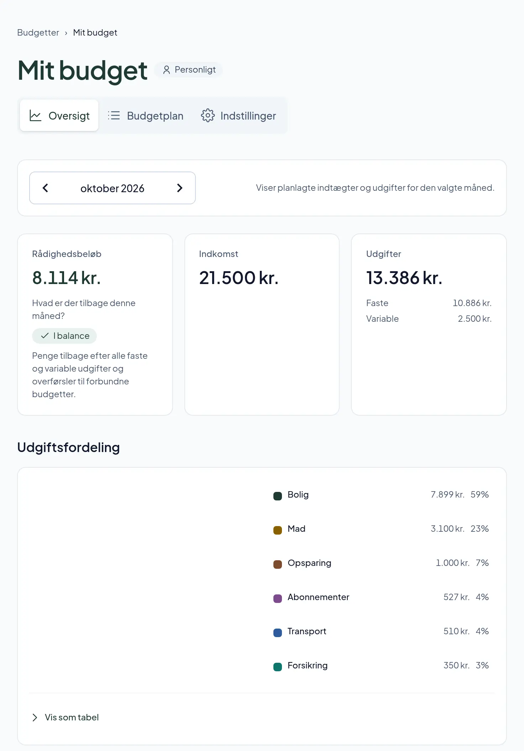
Task: Click the gear icon on Indstillinger
Action: point(208,116)
